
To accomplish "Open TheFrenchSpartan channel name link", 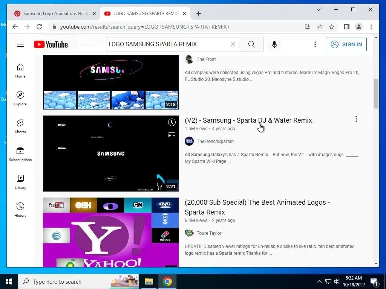I will 215,141.
